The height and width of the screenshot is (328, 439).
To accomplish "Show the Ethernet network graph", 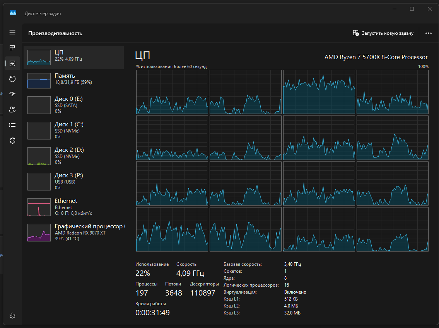I will (x=73, y=207).
